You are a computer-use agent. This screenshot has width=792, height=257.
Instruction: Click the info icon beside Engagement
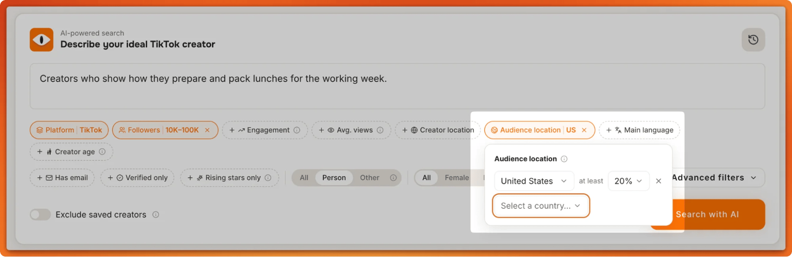[297, 130]
